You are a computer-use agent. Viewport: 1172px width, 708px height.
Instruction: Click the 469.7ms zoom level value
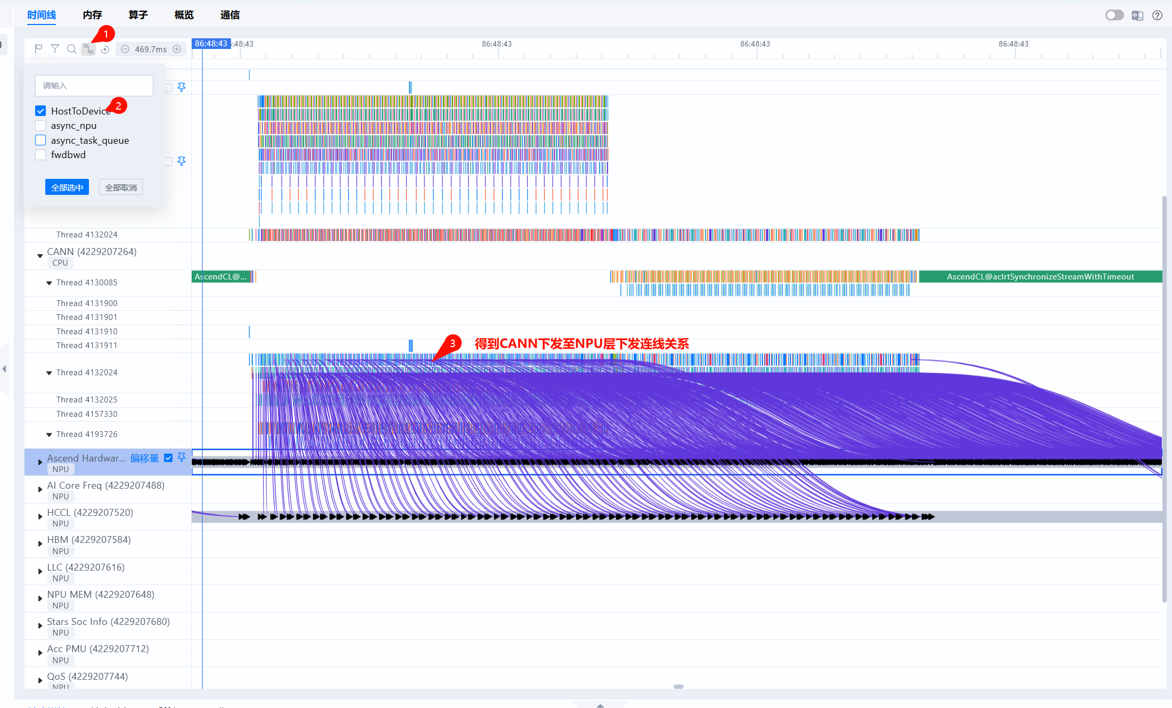coord(151,49)
